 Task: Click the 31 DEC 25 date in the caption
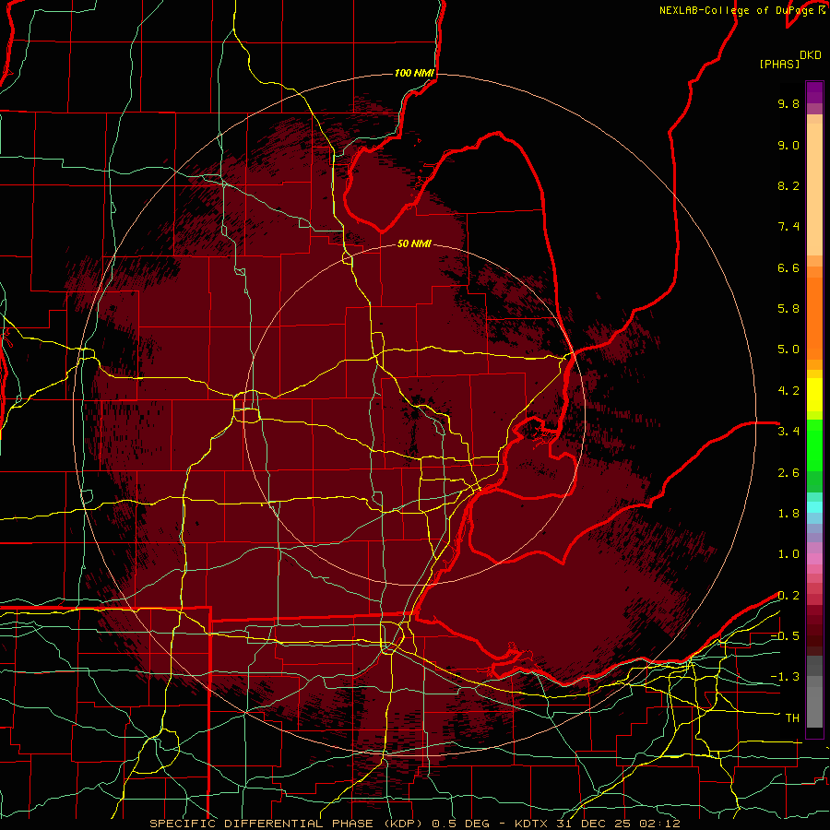(593, 824)
